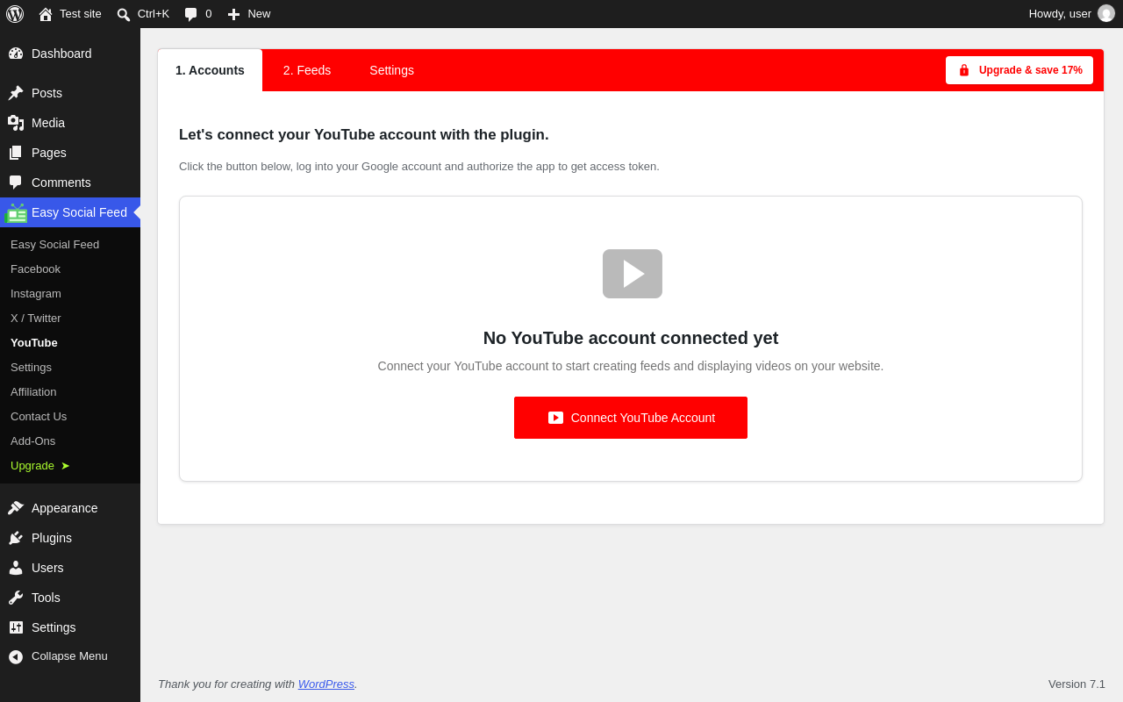Open the Settings tab in plugin header
The height and width of the screenshot is (702, 1123).
[x=391, y=70]
